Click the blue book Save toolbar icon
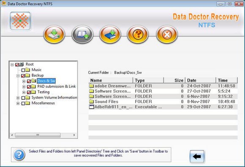The image size is (245, 167). point(110,34)
